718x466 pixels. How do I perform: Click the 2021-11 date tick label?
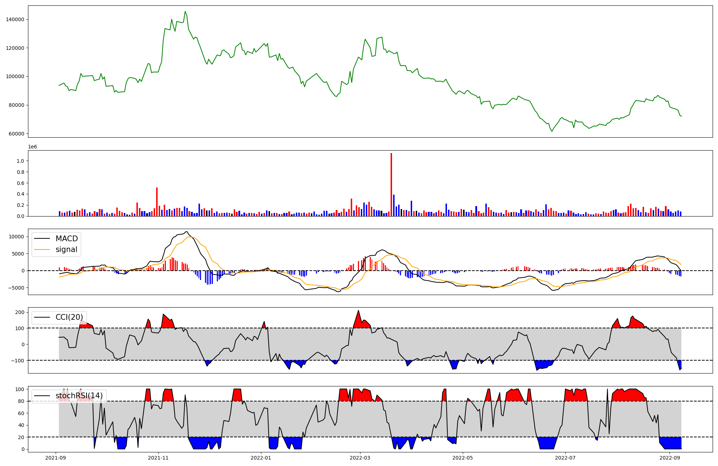[x=158, y=458]
